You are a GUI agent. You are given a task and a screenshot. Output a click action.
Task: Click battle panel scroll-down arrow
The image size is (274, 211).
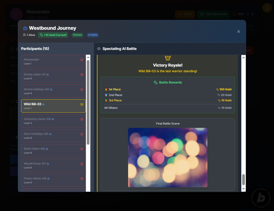coord(243,189)
